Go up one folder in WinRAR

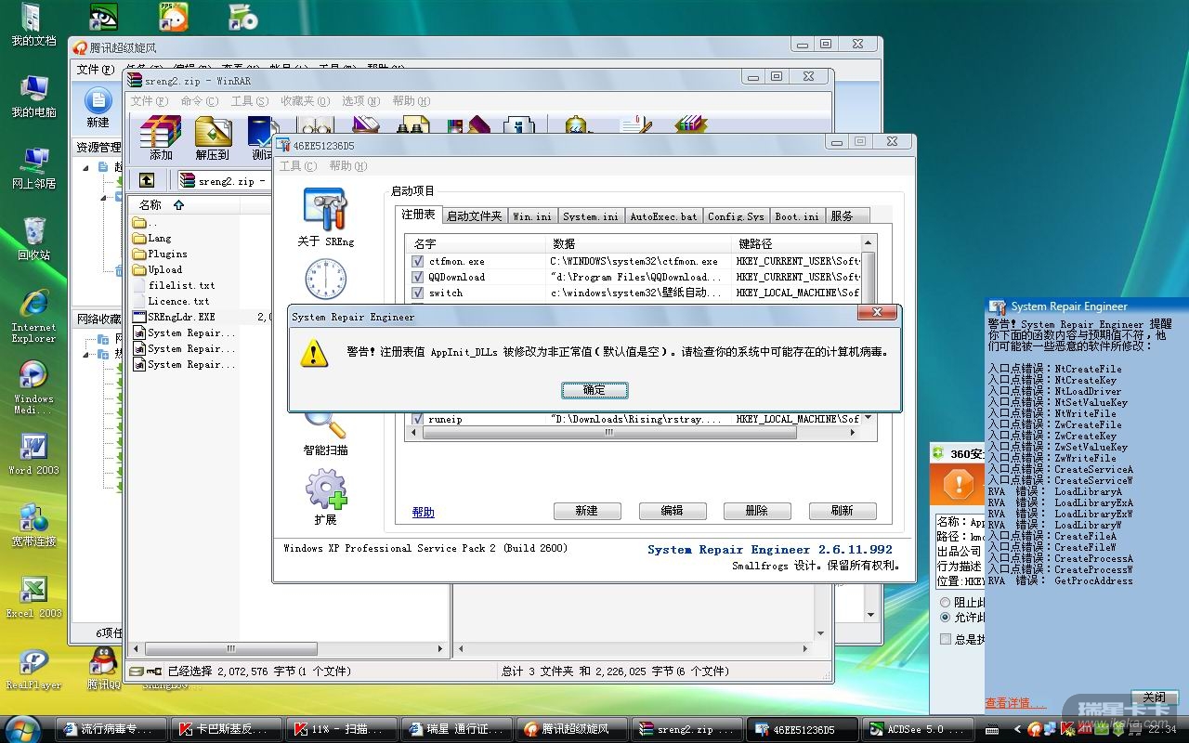(147, 180)
